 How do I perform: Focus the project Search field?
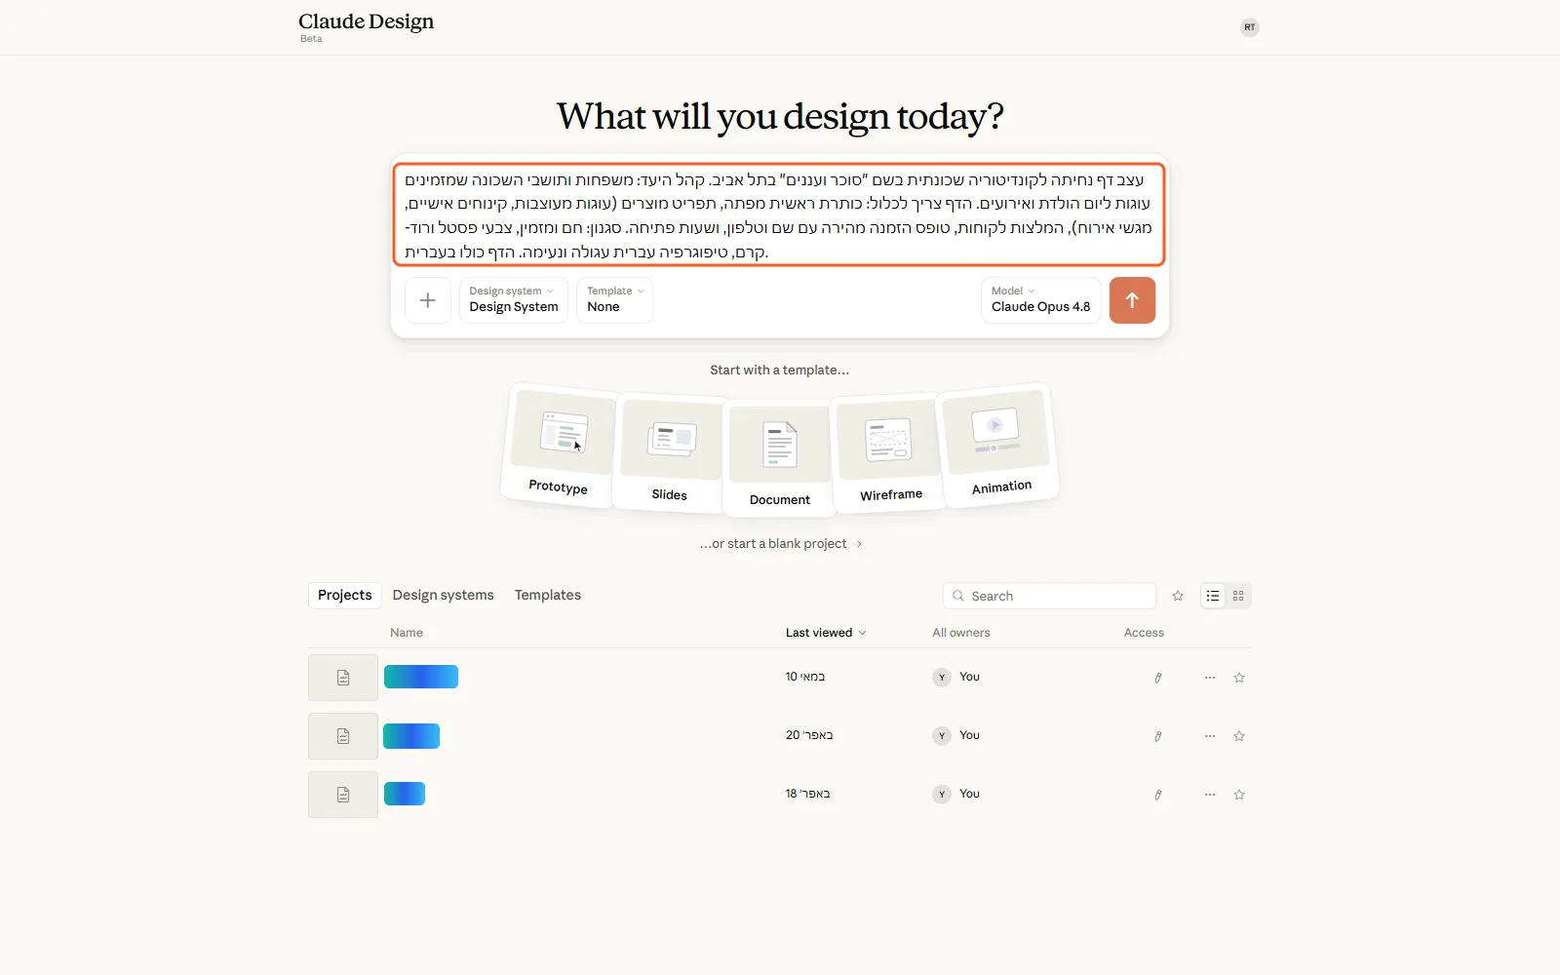[x=1049, y=596]
